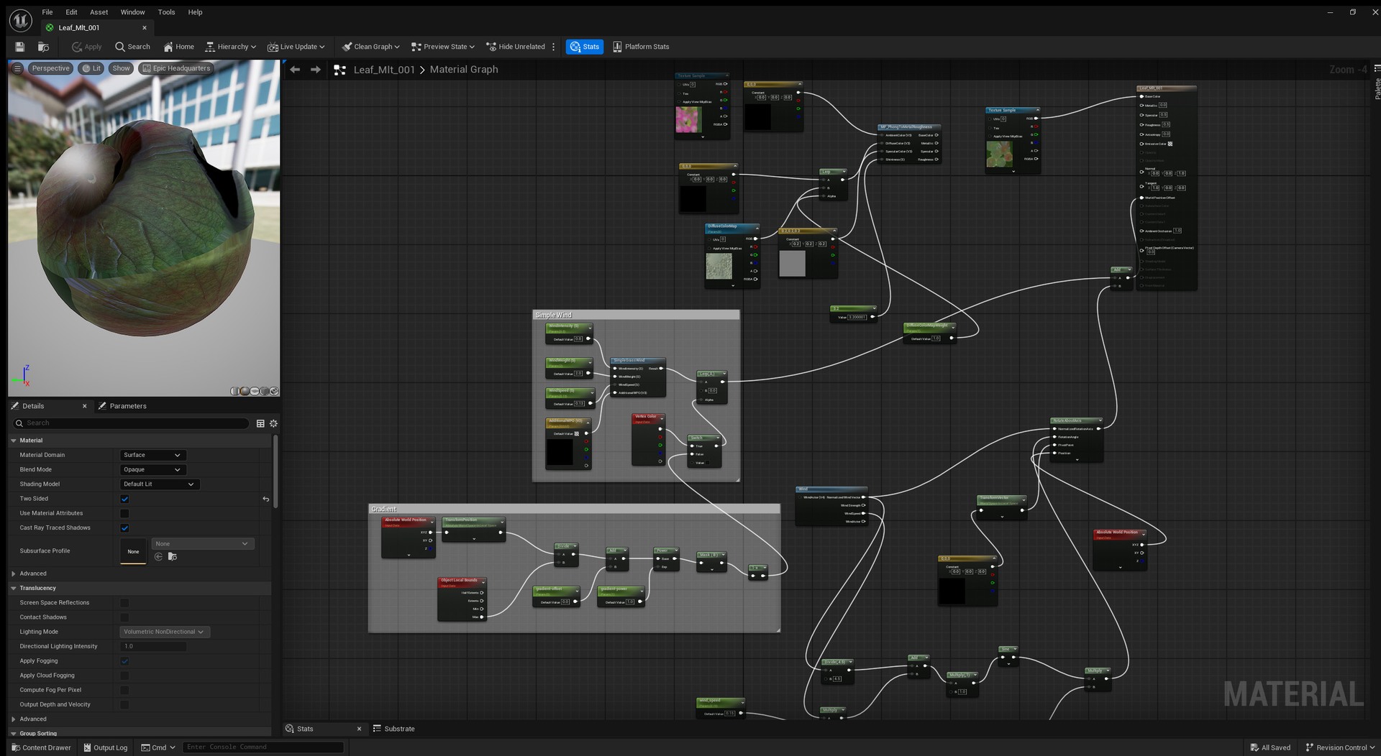Navigate back with the graph arrow

pos(295,70)
